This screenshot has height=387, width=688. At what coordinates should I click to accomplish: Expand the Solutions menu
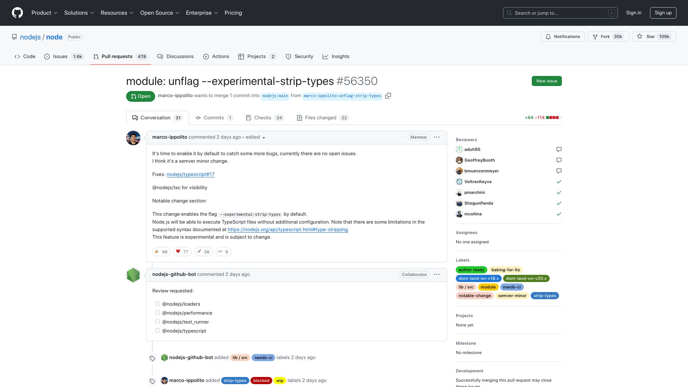pos(79,13)
